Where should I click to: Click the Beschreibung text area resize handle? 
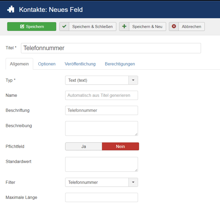click(x=136, y=134)
